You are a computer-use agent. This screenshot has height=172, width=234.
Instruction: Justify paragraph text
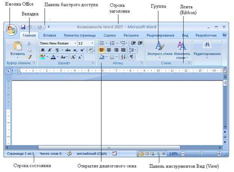click(x=123, y=50)
